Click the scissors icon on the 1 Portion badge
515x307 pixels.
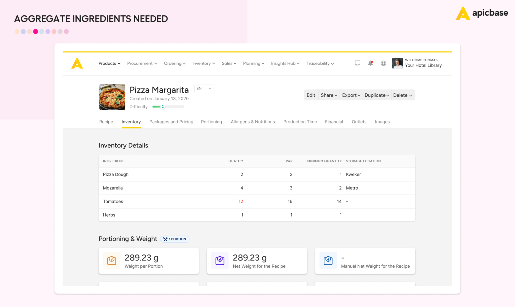click(166, 239)
